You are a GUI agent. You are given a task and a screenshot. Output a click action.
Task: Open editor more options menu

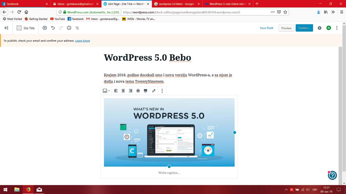tap(337, 28)
